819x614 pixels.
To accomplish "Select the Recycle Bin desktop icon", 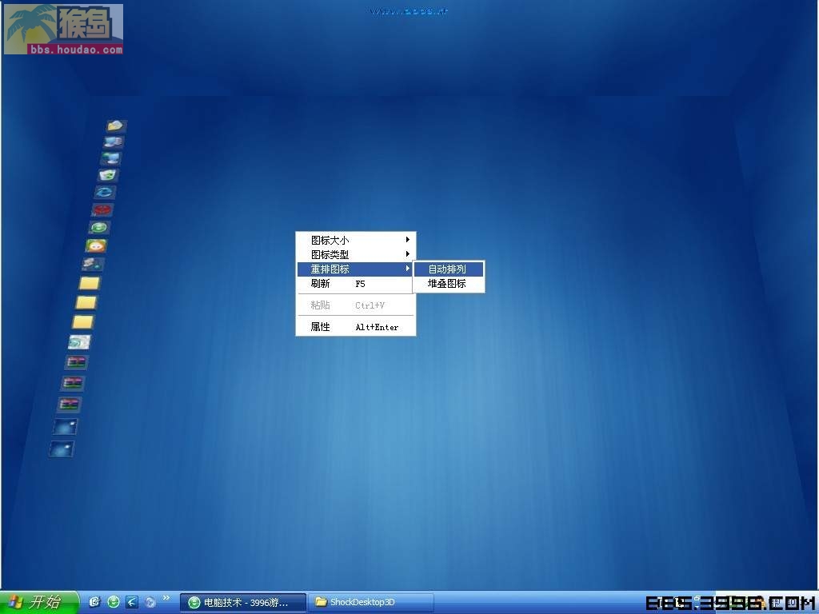I will coord(108,175).
